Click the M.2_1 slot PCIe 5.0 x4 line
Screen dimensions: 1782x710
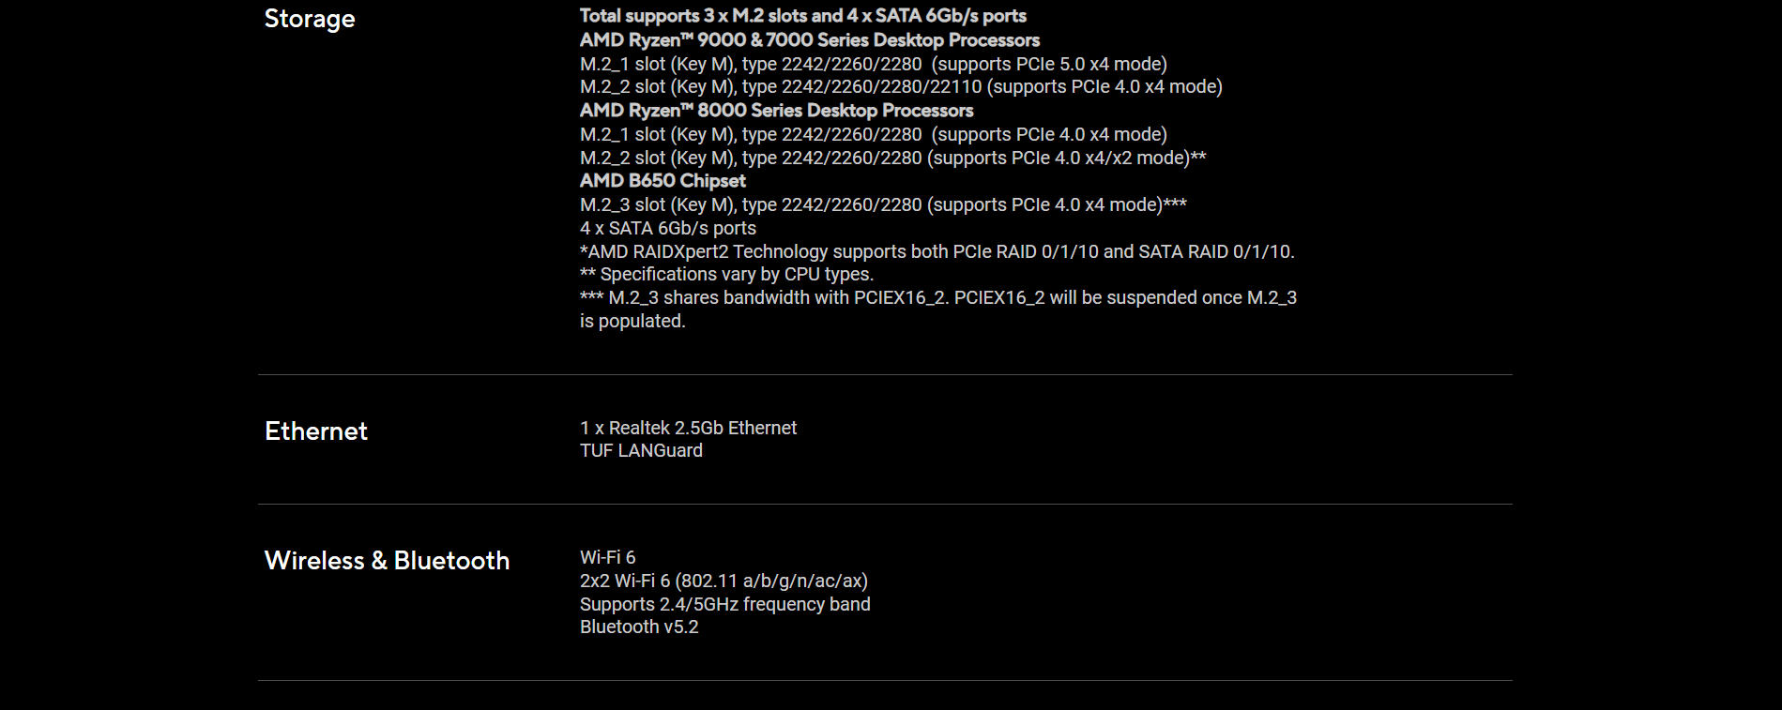(874, 64)
